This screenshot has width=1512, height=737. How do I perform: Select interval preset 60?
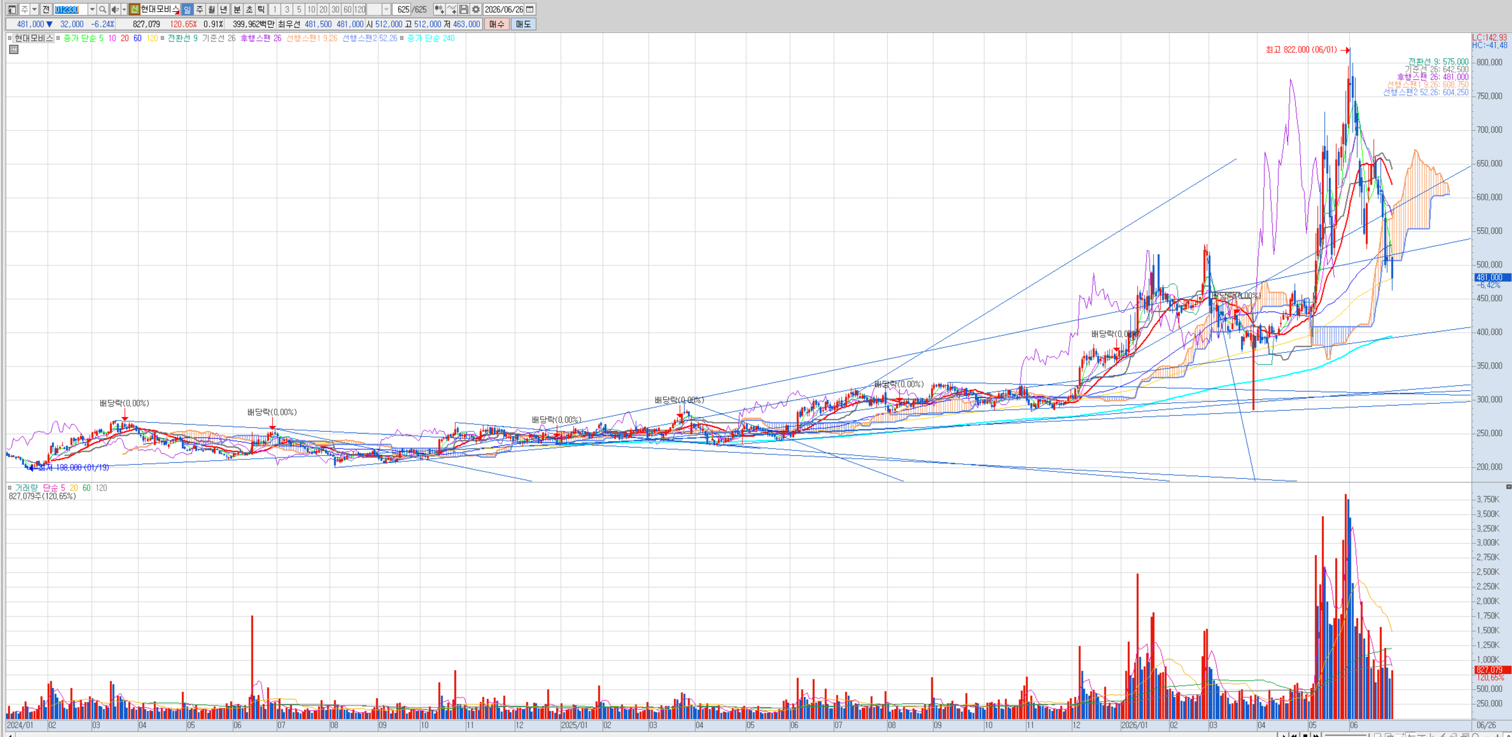pos(348,9)
